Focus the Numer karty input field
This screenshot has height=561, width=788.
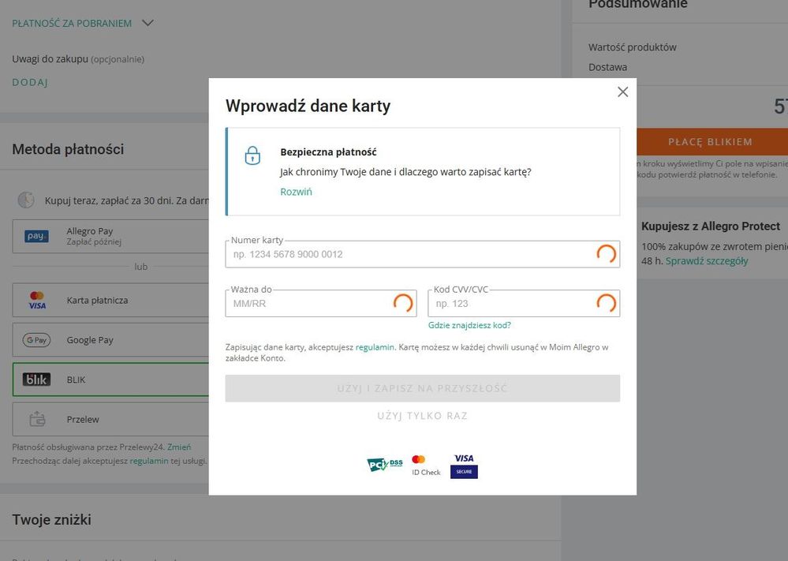coord(410,255)
